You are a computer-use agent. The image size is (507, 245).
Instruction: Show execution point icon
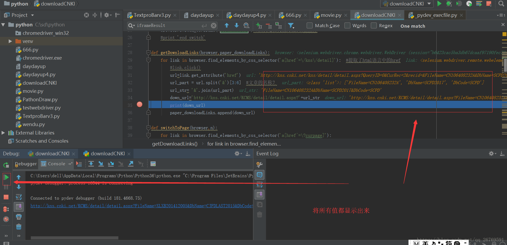[79, 164]
